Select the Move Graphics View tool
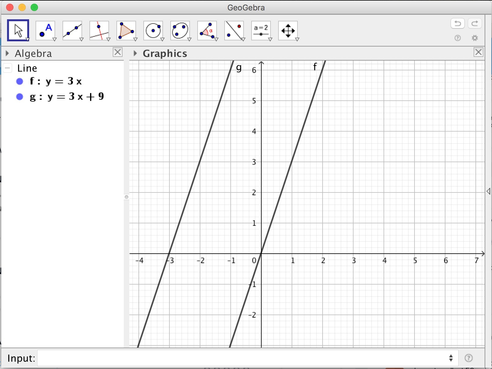 tap(288, 30)
